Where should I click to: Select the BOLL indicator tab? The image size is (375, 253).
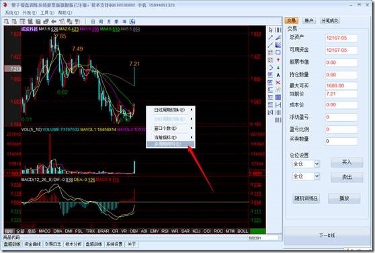point(243,231)
